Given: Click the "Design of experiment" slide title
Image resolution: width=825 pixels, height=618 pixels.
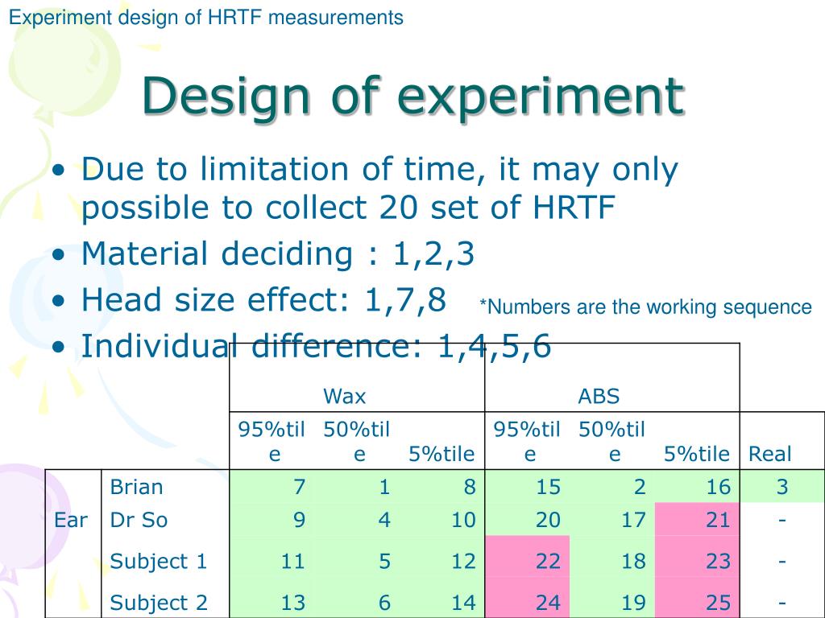Looking at the screenshot, I should click(413, 97).
